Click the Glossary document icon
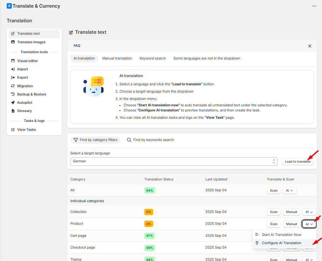 tap(13, 111)
